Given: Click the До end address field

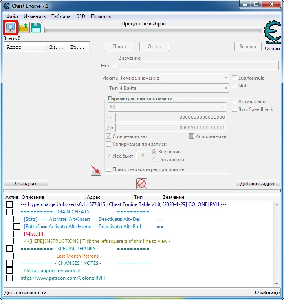Looking at the screenshot, I should [x=171, y=128].
